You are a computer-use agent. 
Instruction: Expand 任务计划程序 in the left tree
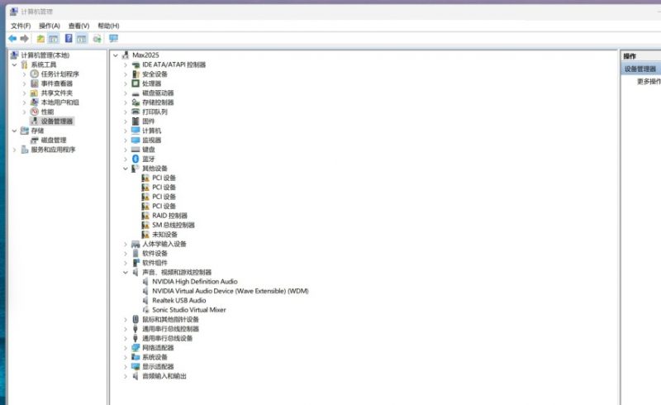coord(25,74)
